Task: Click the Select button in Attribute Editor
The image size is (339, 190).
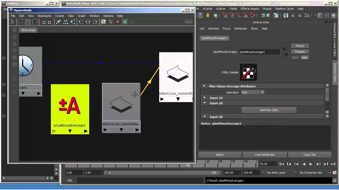Action: 220,155
